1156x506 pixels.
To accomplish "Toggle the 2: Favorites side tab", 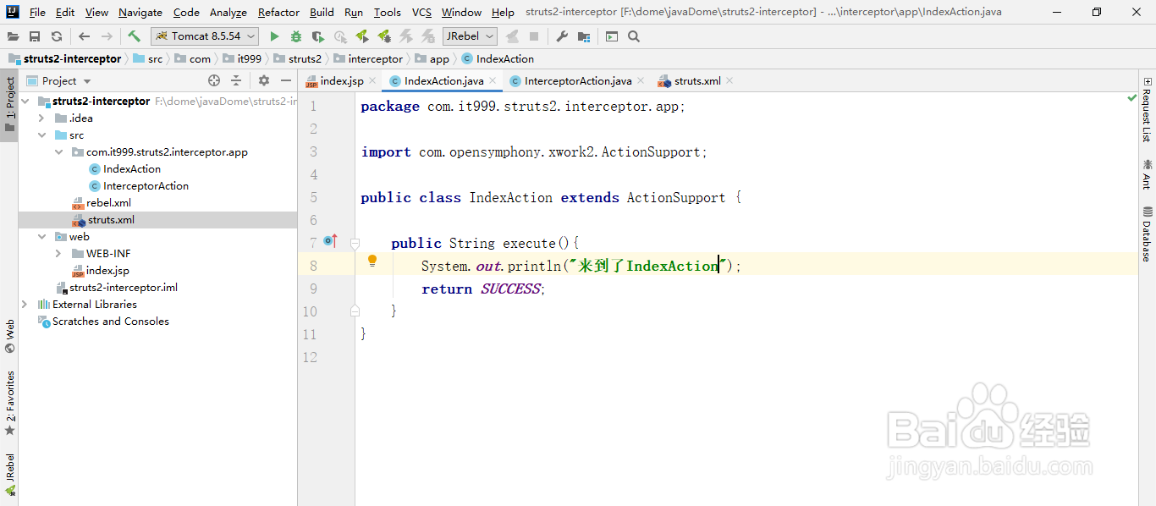I will click(x=9, y=404).
